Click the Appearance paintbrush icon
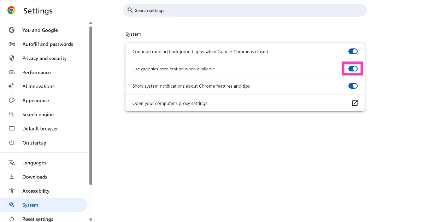Viewport: 424px width, 222px height. coord(12,100)
